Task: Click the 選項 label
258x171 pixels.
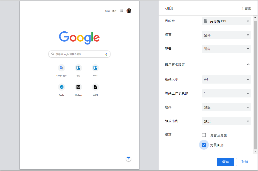Action: (x=168, y=135)
